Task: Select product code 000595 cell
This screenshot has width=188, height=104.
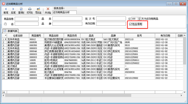Action: coord(36,42)
